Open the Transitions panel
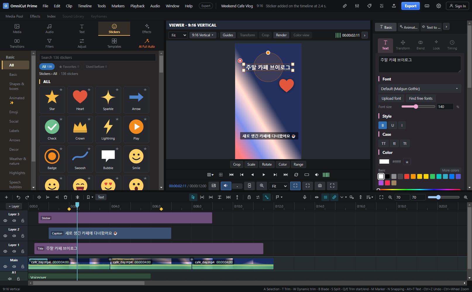This screenshot has width=472, height=292. click(x=17, y=43)
